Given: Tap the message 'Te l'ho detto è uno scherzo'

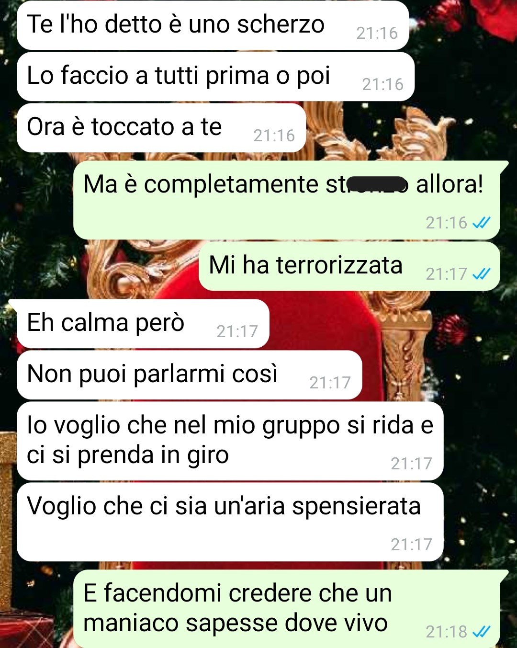Looking at the screenshot, I should point(213,25).
